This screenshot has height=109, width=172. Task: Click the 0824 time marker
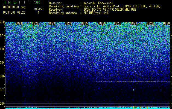pyautogui.click(x=68, y=23)
